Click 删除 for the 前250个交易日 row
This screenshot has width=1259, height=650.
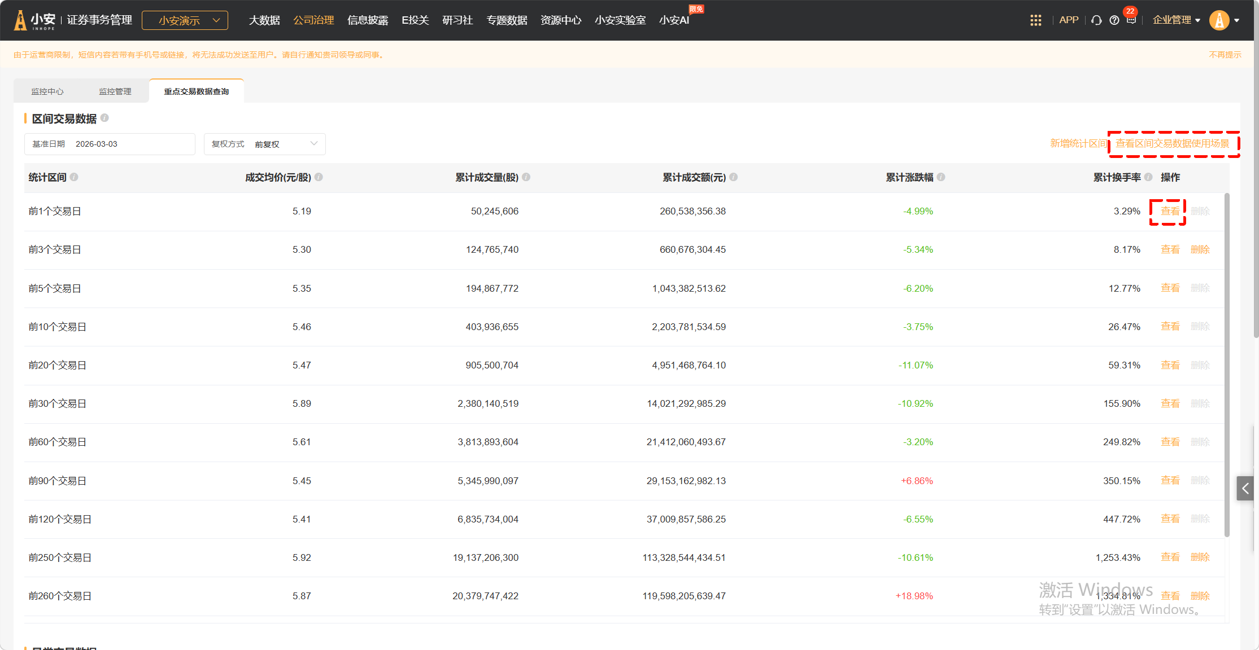click(1200, 557)
